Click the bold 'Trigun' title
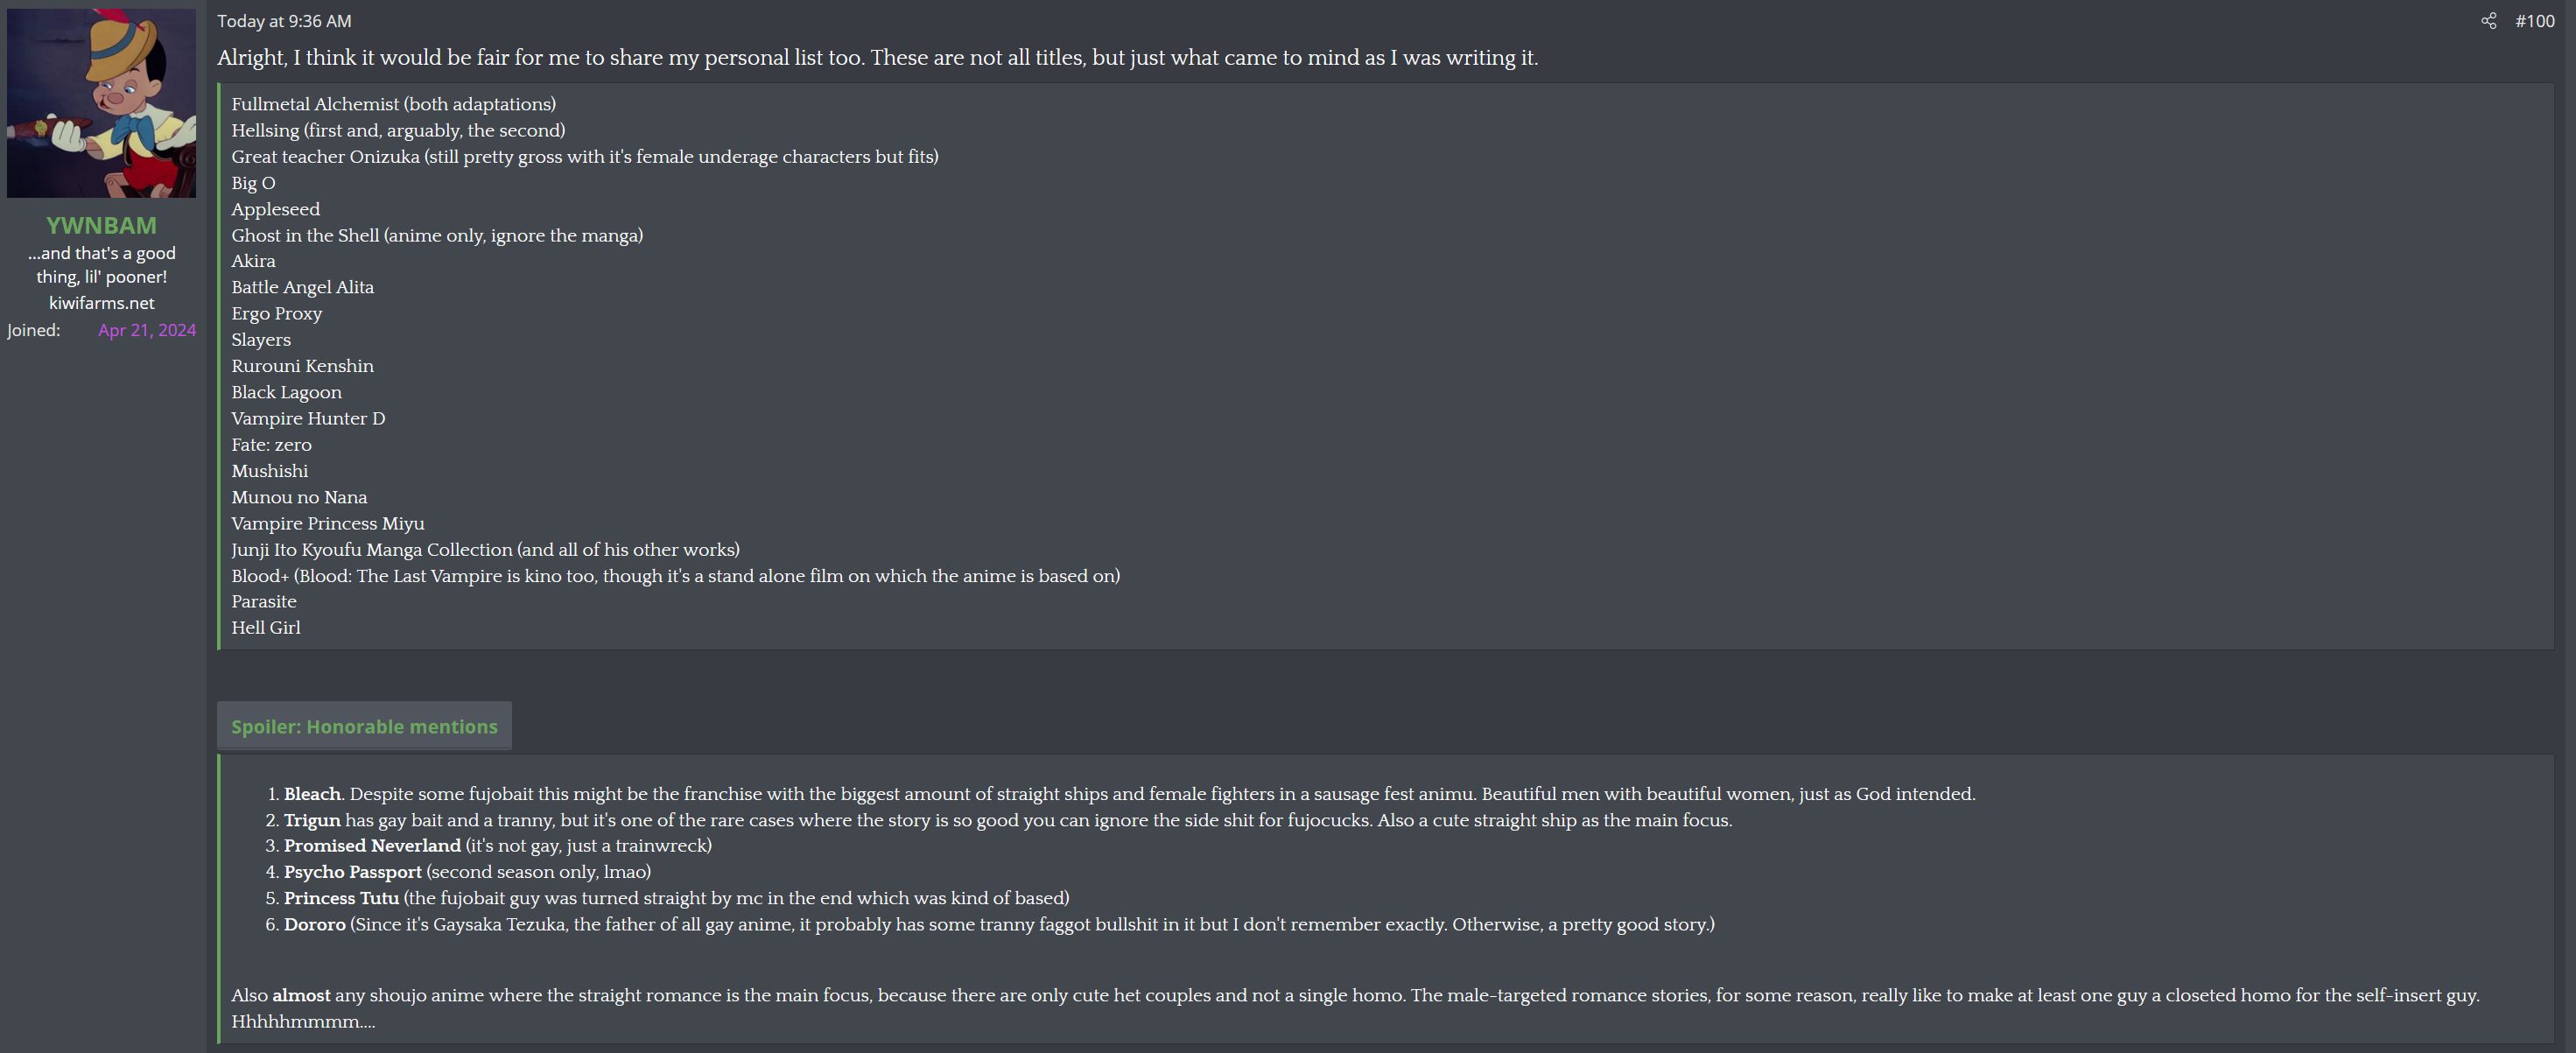2576x1053 pixels. coord(312,820)
